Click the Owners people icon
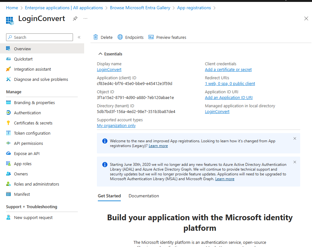The height and width of the screenshot is (247, 312). point(8,173)
